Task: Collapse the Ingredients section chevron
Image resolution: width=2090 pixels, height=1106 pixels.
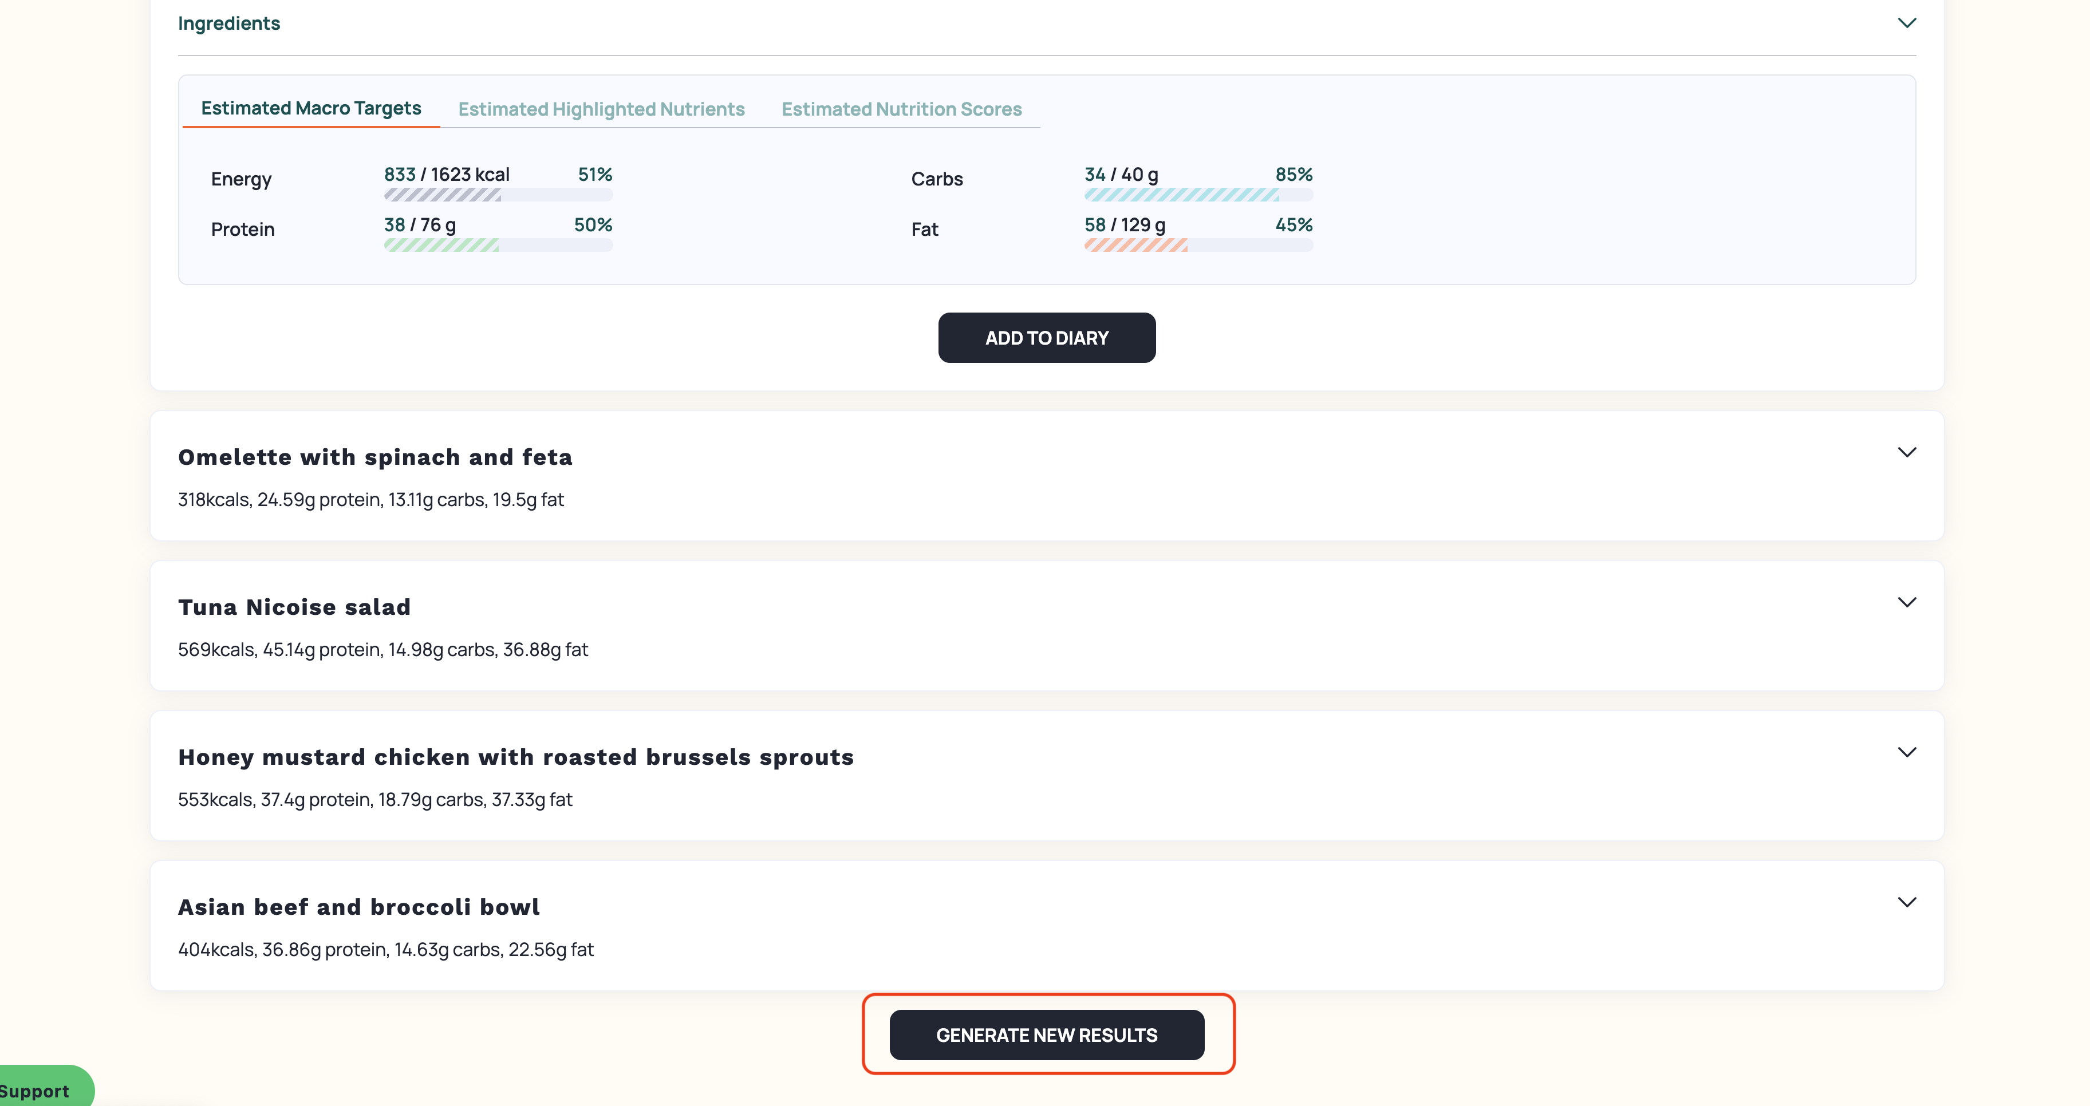Action: pos(1907,23)
